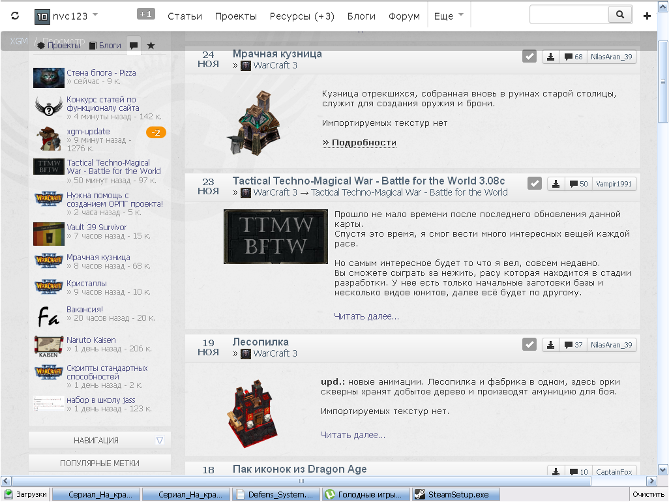The height and width of the screenshot is (502, 669).
Task: Click the Fa icon next to Вакансия
Action: (x=49, y=316)
